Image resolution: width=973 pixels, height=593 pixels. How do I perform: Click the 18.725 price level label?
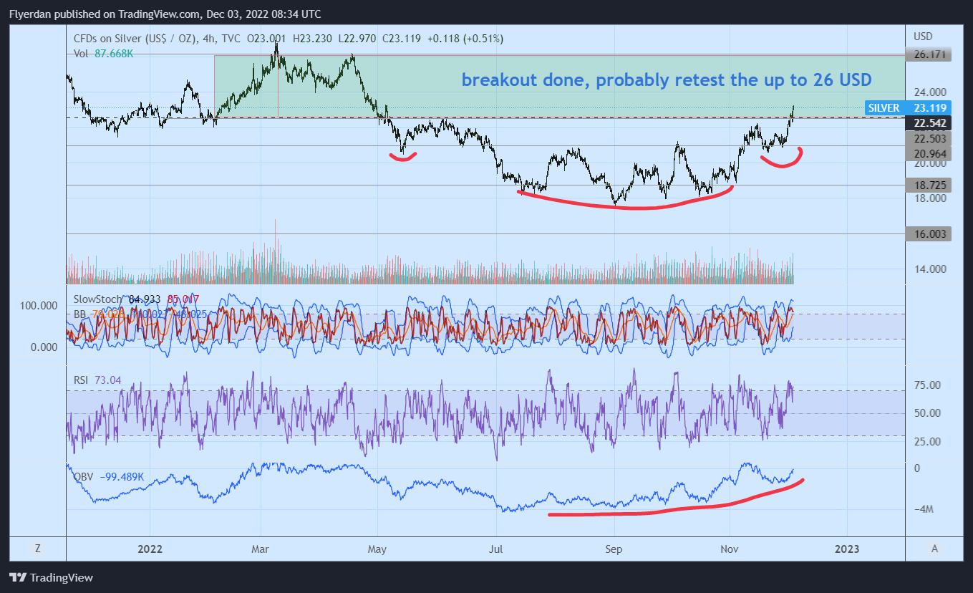[x=928, y=185]
